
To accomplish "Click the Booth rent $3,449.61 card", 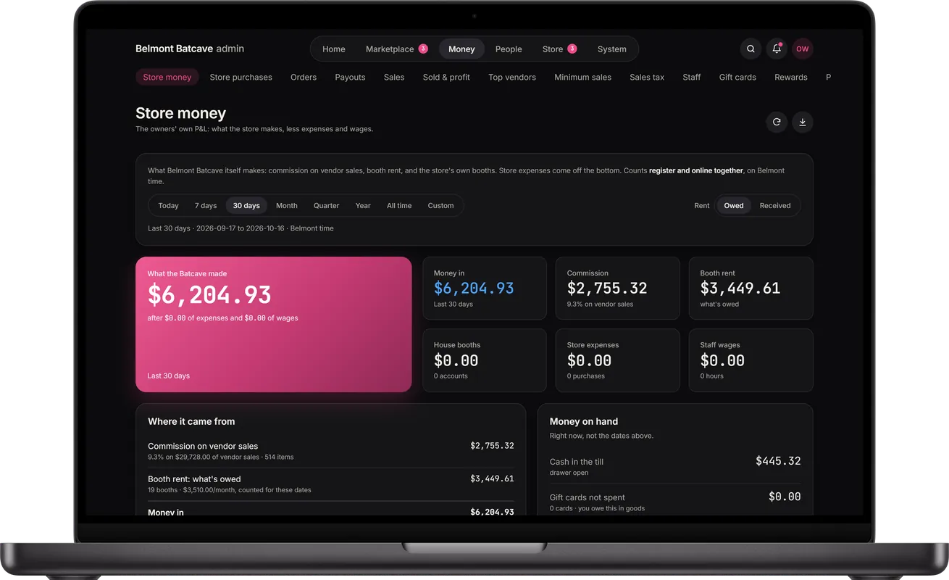I will pyautogui.click(x=751, y=288).
